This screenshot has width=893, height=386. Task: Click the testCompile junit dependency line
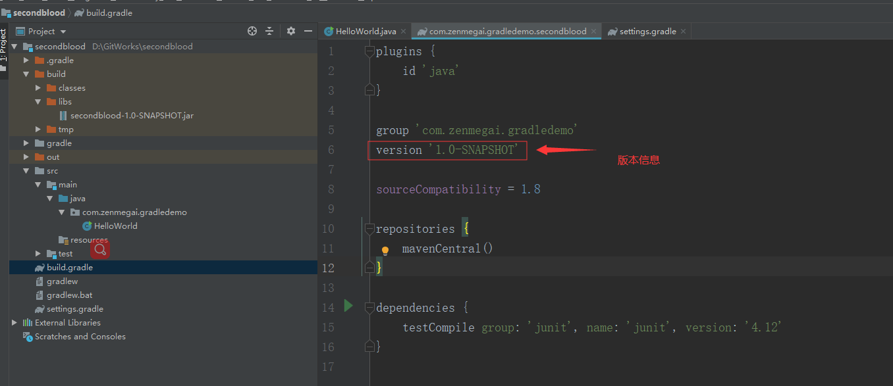click(x=592, y=327)
